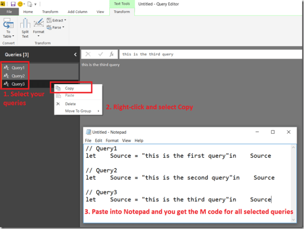Click the Extract text option
The image size is (304, 229).
(x=58, y=20)
